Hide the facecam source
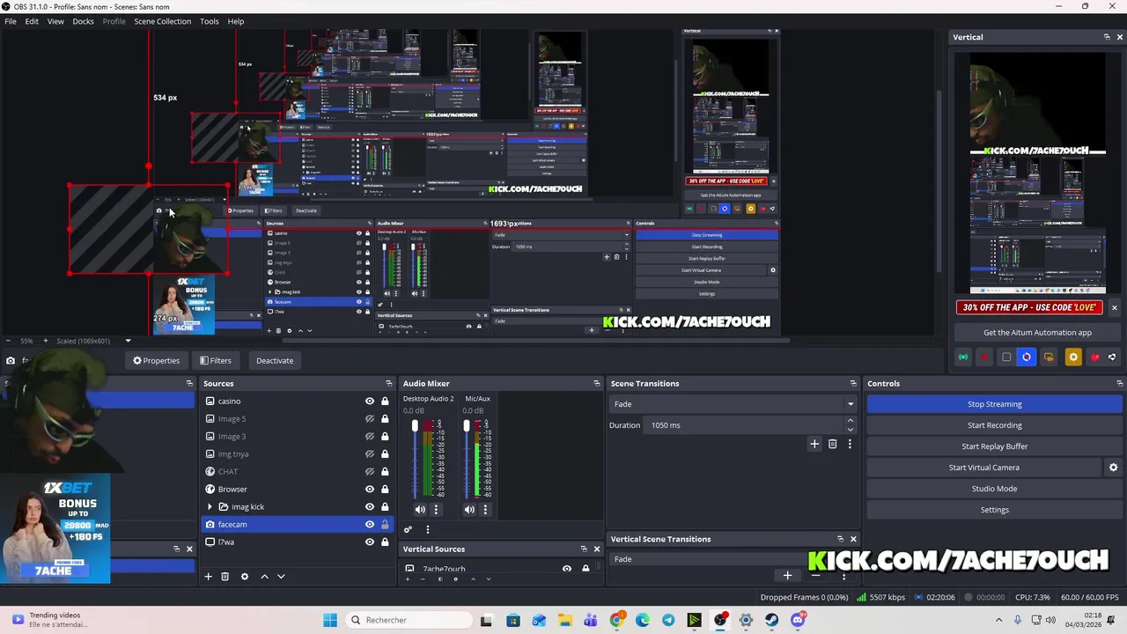Image resolution: width=1127 pixels, height=634 pixels. 370,524
